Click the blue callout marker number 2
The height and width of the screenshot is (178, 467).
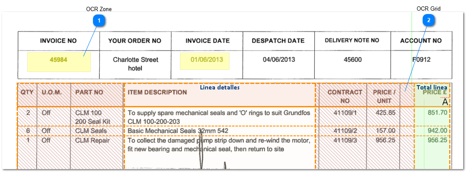pyautogui.click(x=429, y=20)
